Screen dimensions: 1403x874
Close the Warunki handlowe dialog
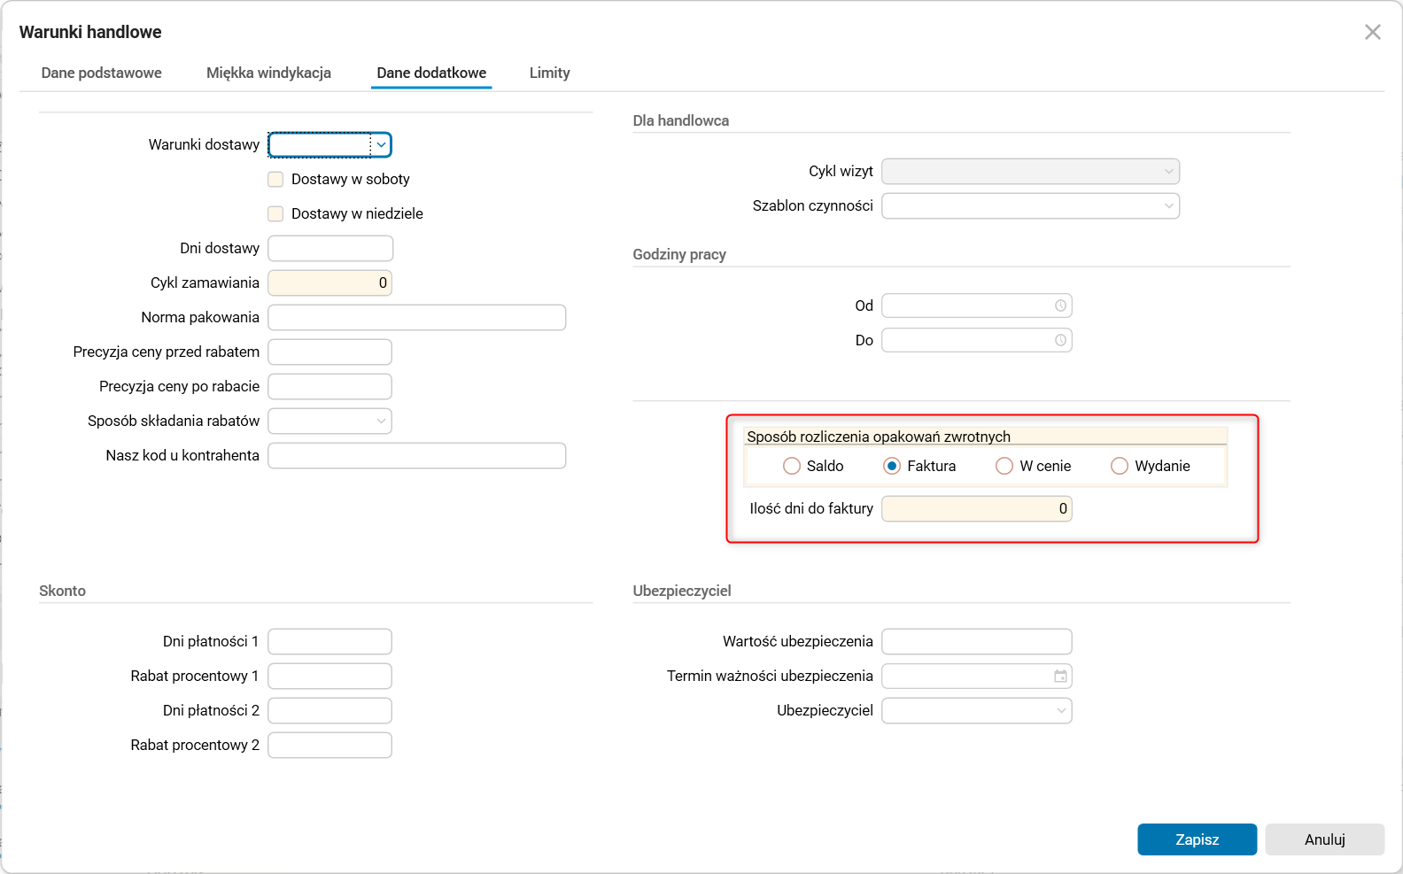tap(1372, 33)
